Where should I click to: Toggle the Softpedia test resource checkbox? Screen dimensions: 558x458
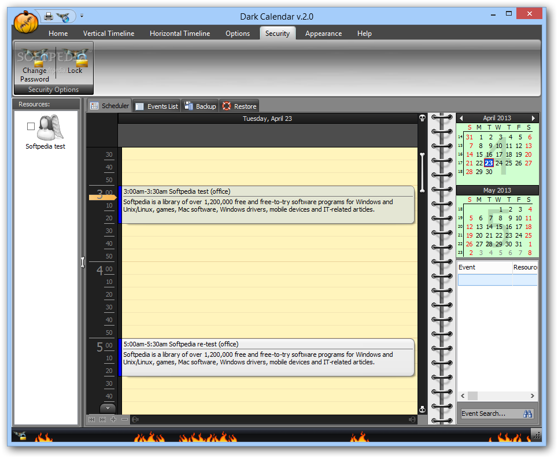tap(31, 126)
